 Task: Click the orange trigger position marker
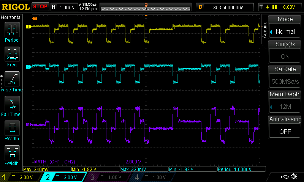(146, 5)
